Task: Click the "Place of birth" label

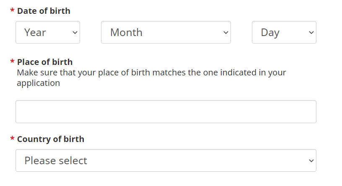Action: (x=44, y=62)
